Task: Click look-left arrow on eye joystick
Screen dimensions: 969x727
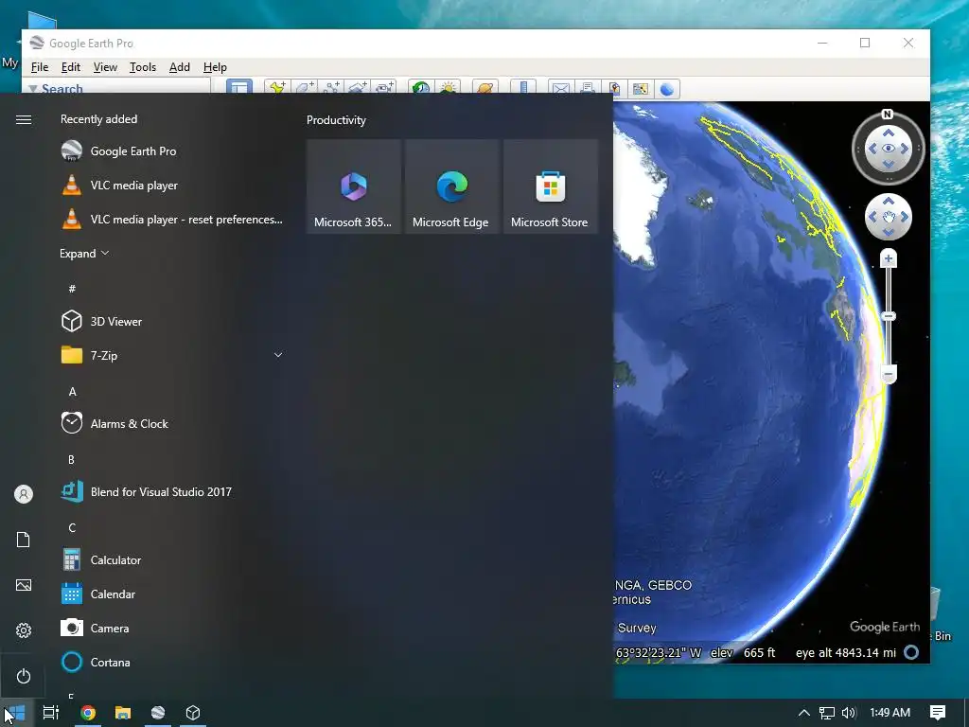Action: click(x=872, y=149)
